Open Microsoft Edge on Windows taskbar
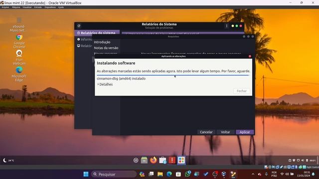 (169, 174)
